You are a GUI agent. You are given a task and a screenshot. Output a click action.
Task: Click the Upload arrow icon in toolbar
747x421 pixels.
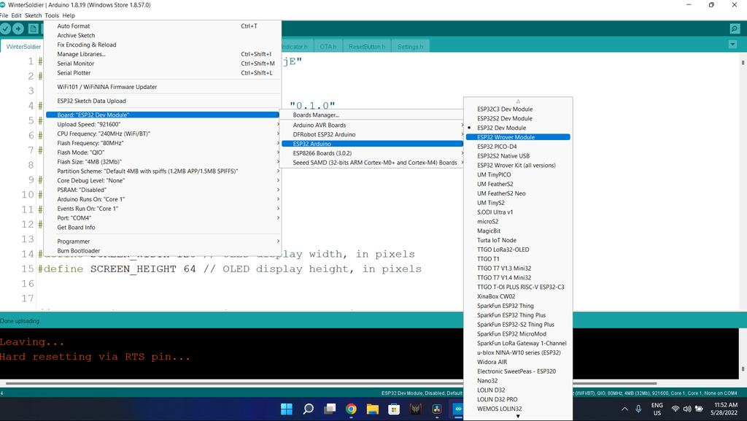pyautogui.click(x=18, y=29)
